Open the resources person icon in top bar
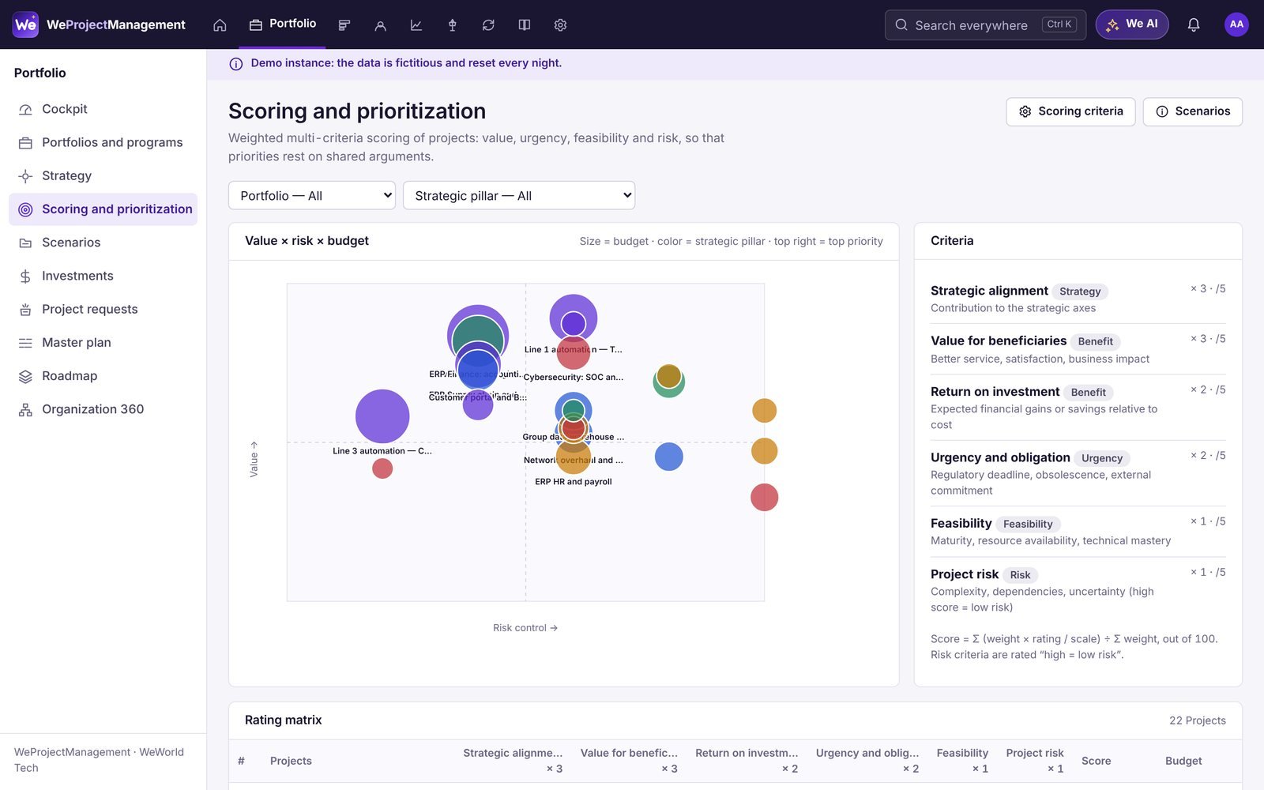The width and height of the screenshot is (1264, 790). click(x=380, y=25)
